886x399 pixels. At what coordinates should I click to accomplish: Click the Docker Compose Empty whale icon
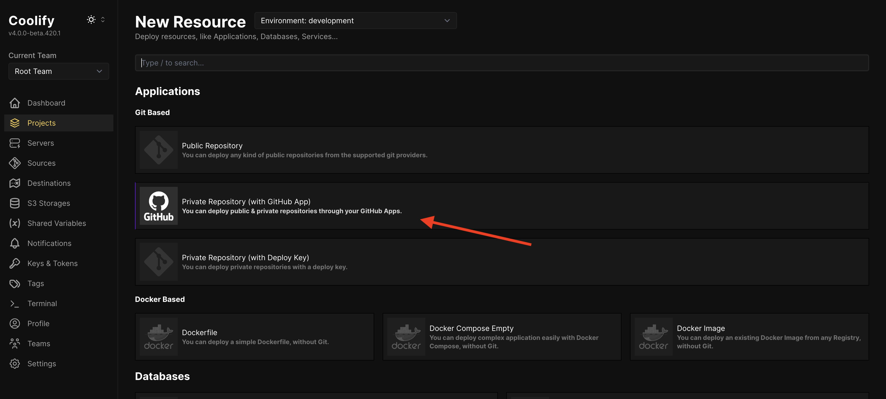click(x=406, y=337)
